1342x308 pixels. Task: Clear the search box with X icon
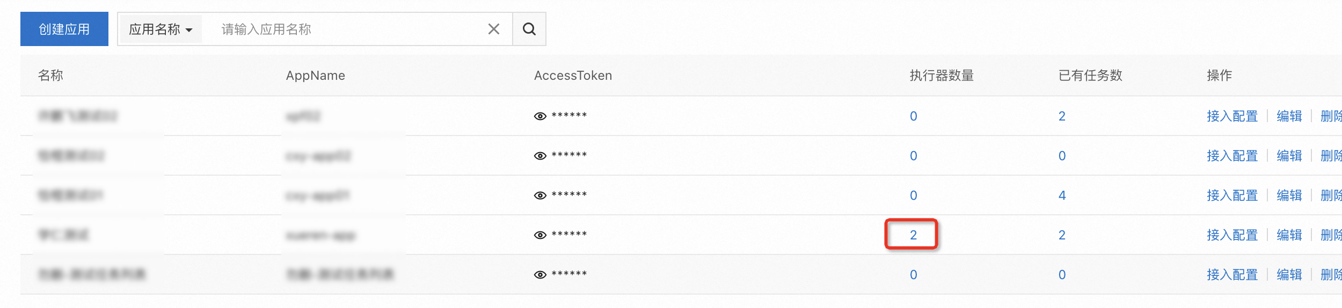493,29
